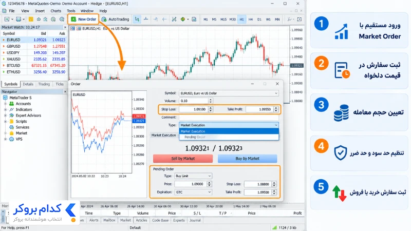
Task: Adjust the Take Profit 1.09550 stepper
Action: pyautogui.click(x=276, y=109)
